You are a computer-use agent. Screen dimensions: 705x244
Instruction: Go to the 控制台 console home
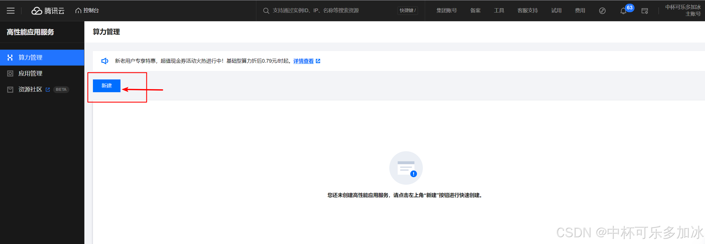pyautogui.click(x=87, y=10)
